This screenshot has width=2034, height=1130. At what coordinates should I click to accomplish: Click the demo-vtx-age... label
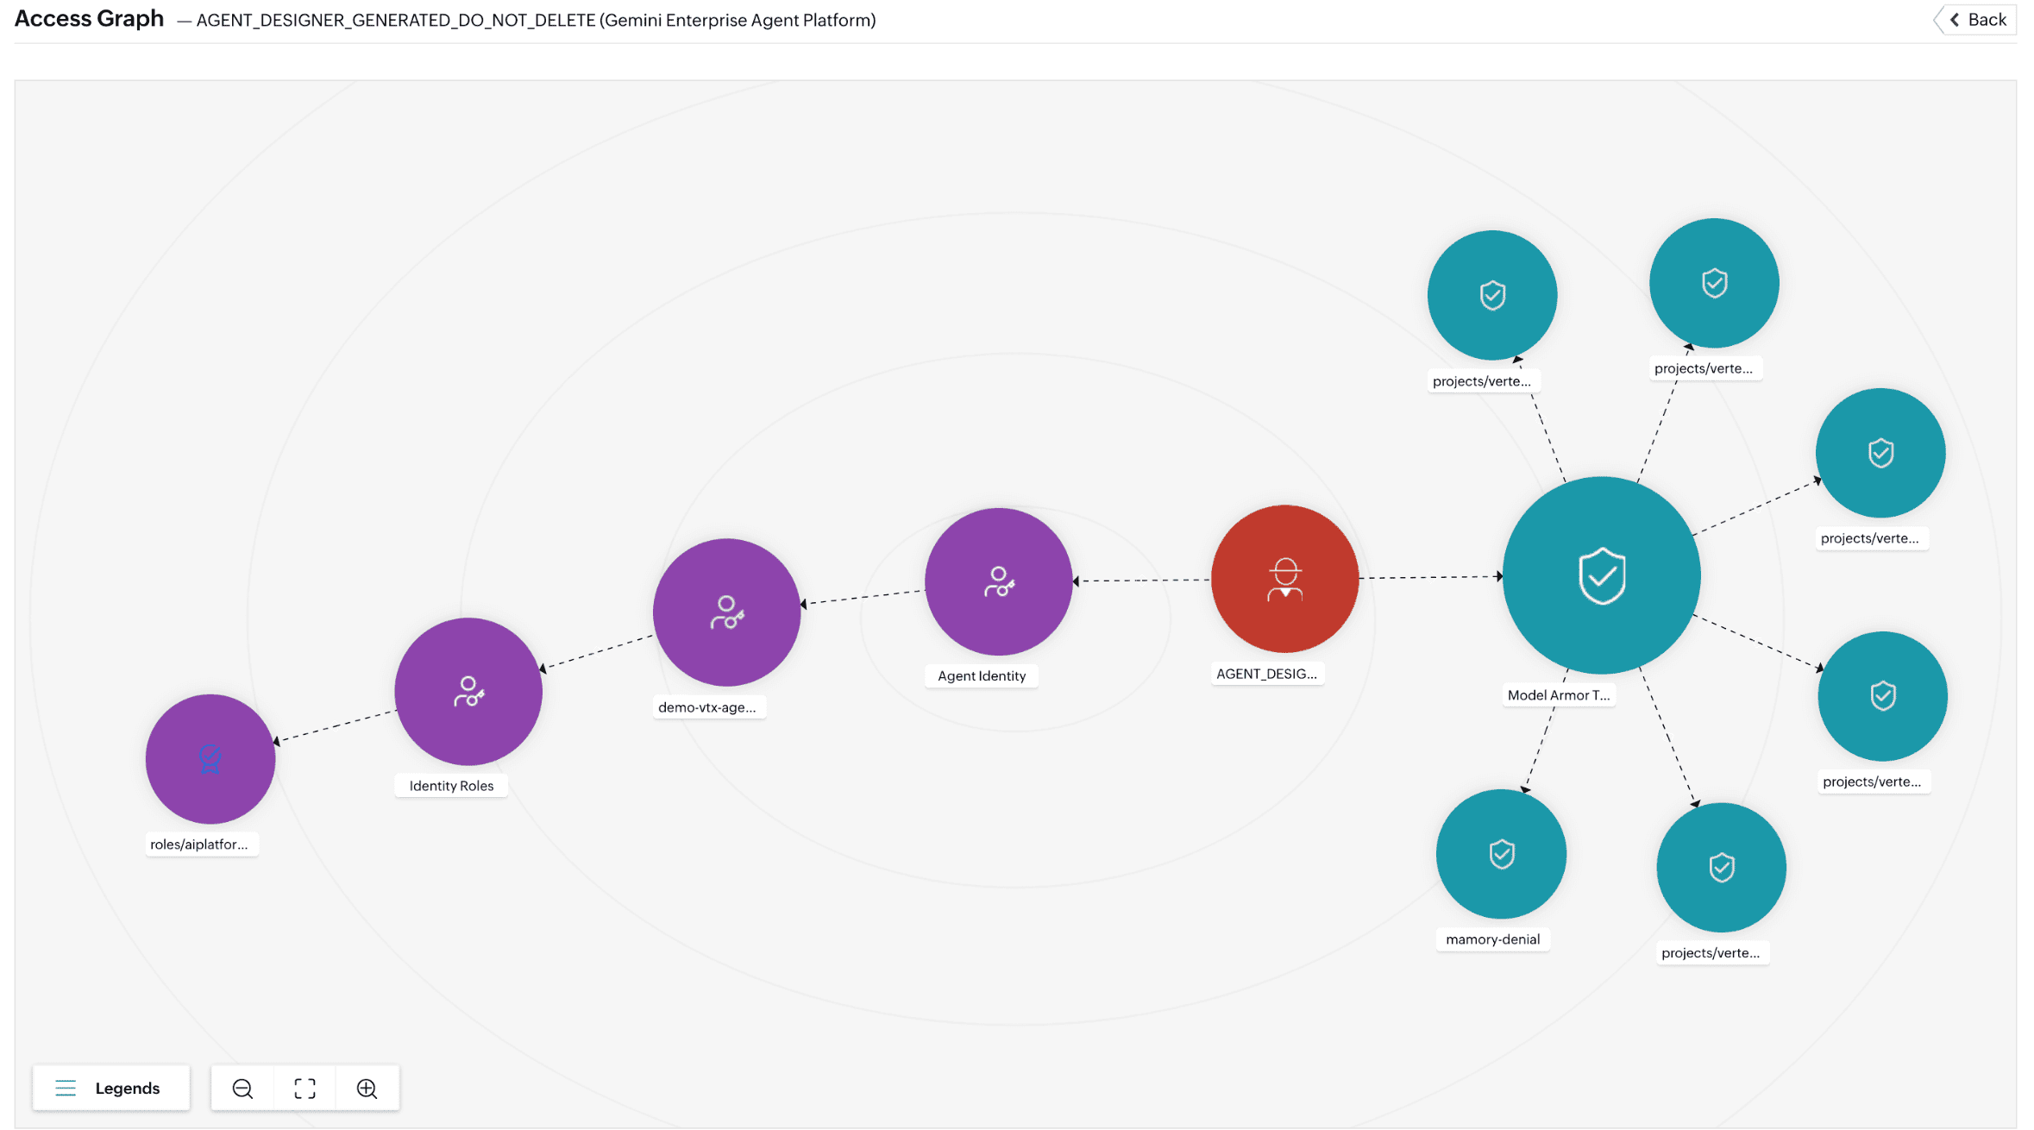coord(707,707)
